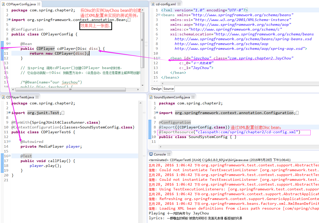This screenshot has height=223, width=319.
Task: Click the 'player.play();' statement
Action: click(x=46, y=166)
